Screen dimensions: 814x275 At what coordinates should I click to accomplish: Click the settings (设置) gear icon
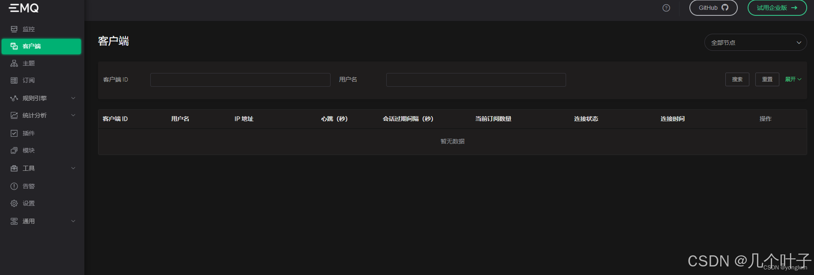click(14, 203)
